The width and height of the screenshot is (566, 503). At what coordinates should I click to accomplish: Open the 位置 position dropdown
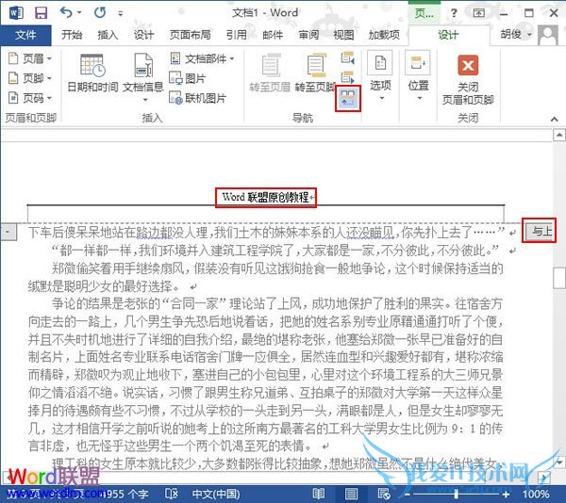tap(418, 76)
